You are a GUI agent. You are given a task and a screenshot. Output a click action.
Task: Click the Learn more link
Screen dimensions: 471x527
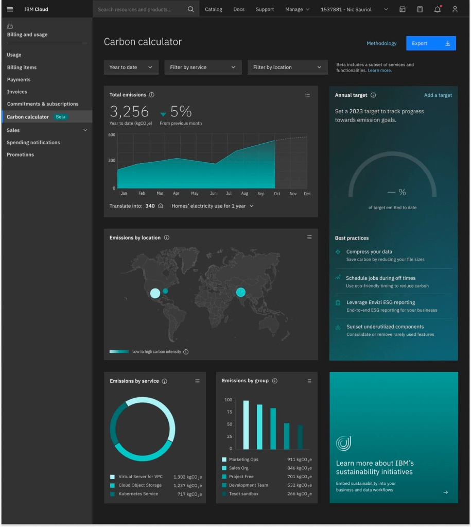[379, 70]
